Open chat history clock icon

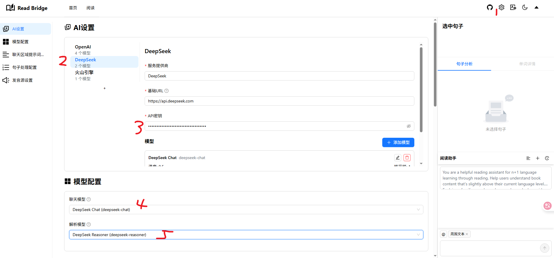pos(547,158)
